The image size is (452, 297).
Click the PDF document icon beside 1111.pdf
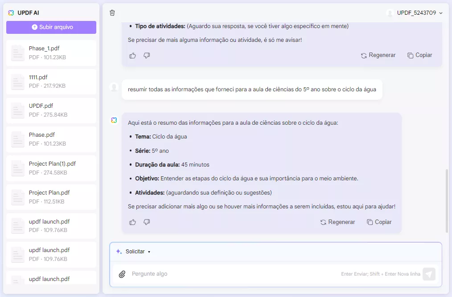[17, 81]
